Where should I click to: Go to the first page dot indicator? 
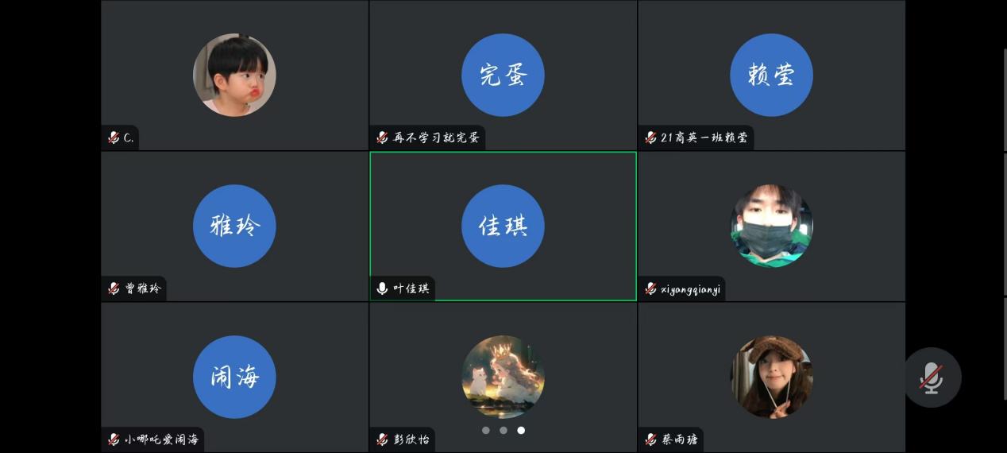point(486,430)
